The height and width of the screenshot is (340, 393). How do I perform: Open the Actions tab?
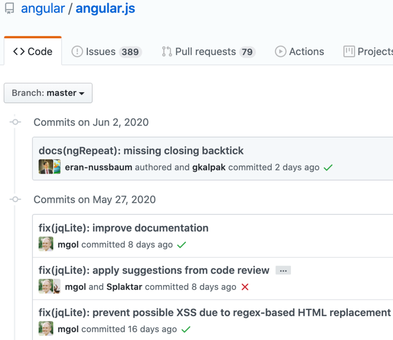pyautogui.click(x=299, y=52)
